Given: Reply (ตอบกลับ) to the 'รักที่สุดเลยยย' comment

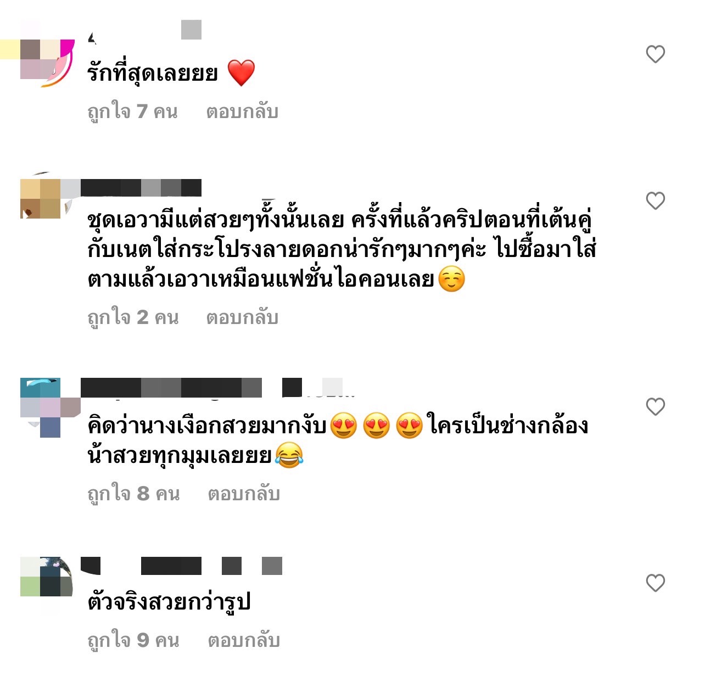Looking at the screenshot, I should tap(242, 112).
